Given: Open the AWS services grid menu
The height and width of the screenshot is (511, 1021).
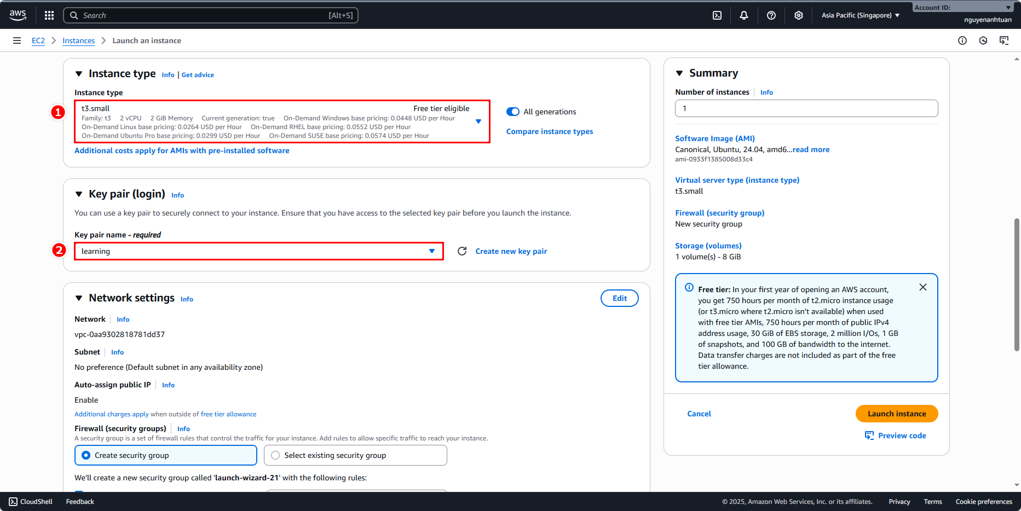Looking at the screenshot, I should click(49, 15).
